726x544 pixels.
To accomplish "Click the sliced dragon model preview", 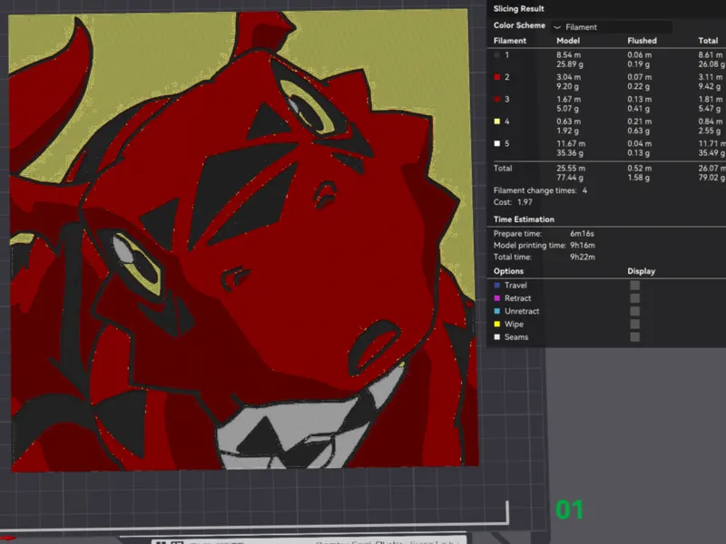I will tap(243, 240).
